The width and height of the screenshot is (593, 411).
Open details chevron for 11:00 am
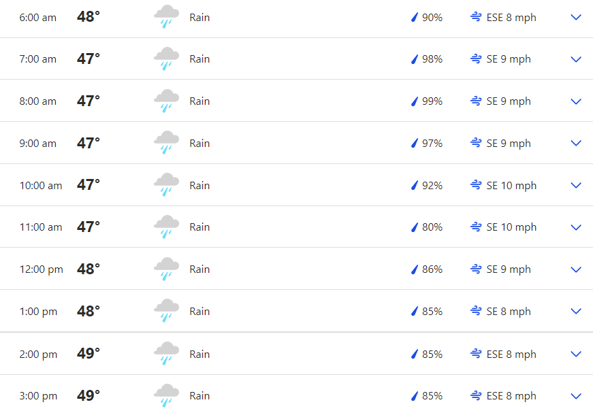click(x=575, y=227)
